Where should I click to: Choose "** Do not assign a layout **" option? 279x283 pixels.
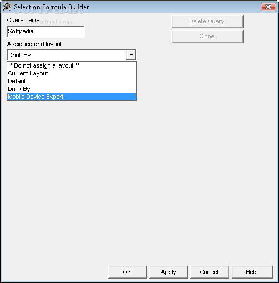pos(72,65)
